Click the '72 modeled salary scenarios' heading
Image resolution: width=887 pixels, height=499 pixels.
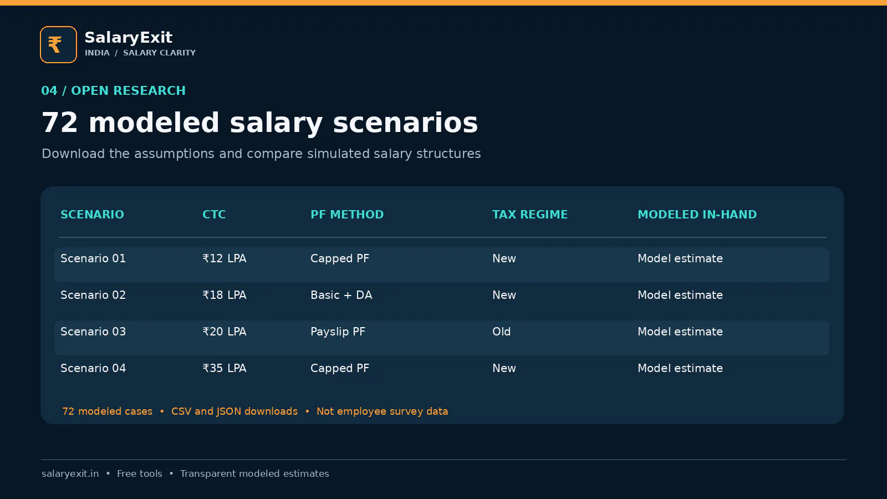[259, 123]
